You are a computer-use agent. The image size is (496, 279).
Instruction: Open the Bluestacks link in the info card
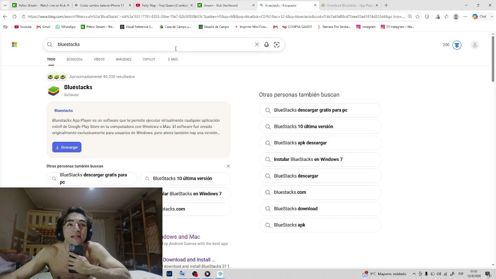pyautogui.click(x=64, y=110)
